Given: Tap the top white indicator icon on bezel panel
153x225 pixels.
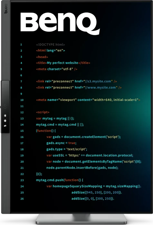Looking at the screenshot, I should (5, 115).
